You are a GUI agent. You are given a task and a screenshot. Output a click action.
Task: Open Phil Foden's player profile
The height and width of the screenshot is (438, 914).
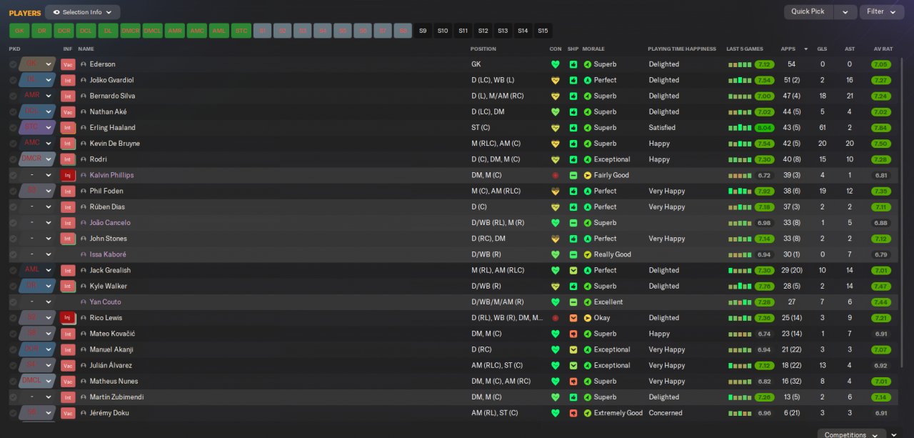pos(106,191)
